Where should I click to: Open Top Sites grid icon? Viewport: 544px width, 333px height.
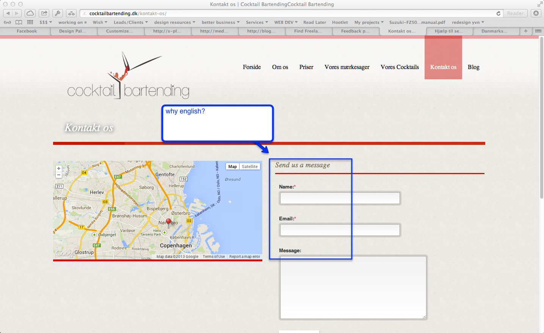click(x=30, y=22)
